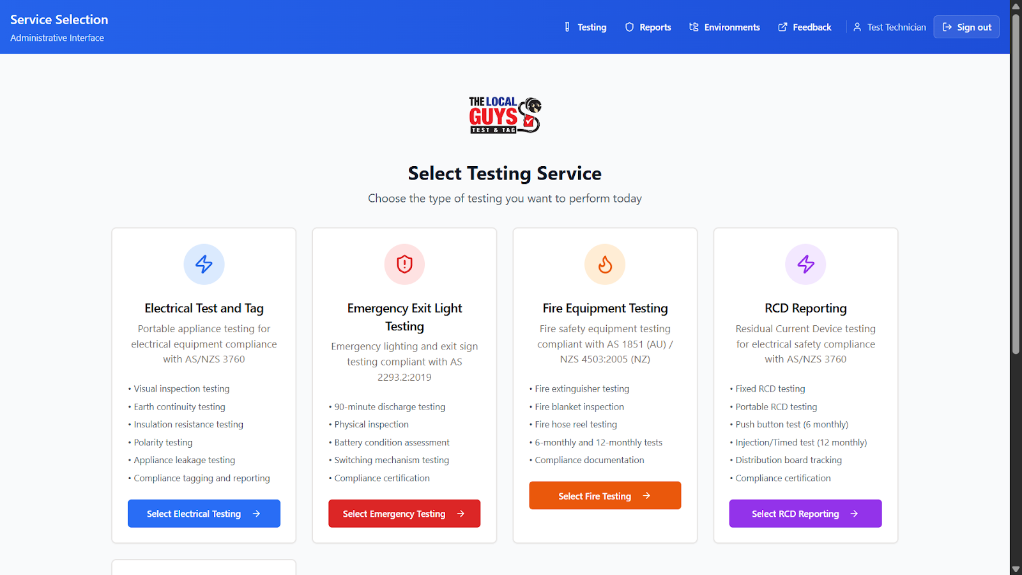Image resolution: width=1022 pixels, height=575 pixels.
Task: Click the Environments tree icon
Action: 694,27
